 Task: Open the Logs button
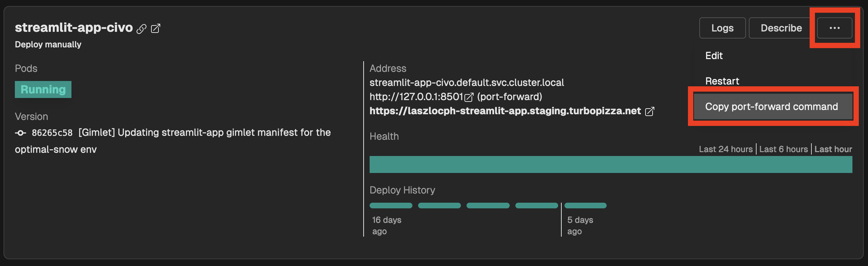click(723, 28)
